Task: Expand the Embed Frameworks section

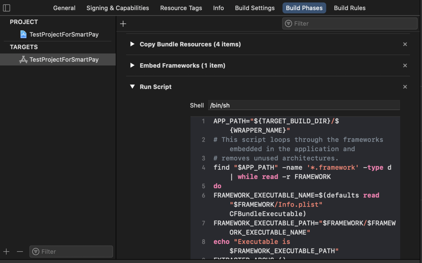Action: 132,65
